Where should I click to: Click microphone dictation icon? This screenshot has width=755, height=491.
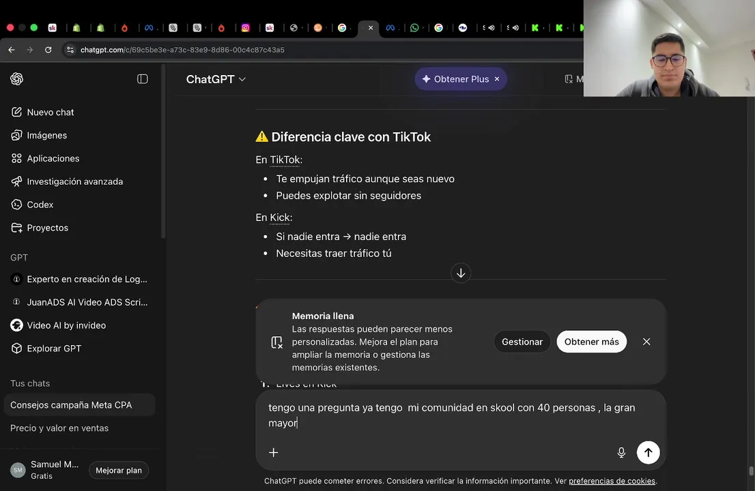point(621,453)
